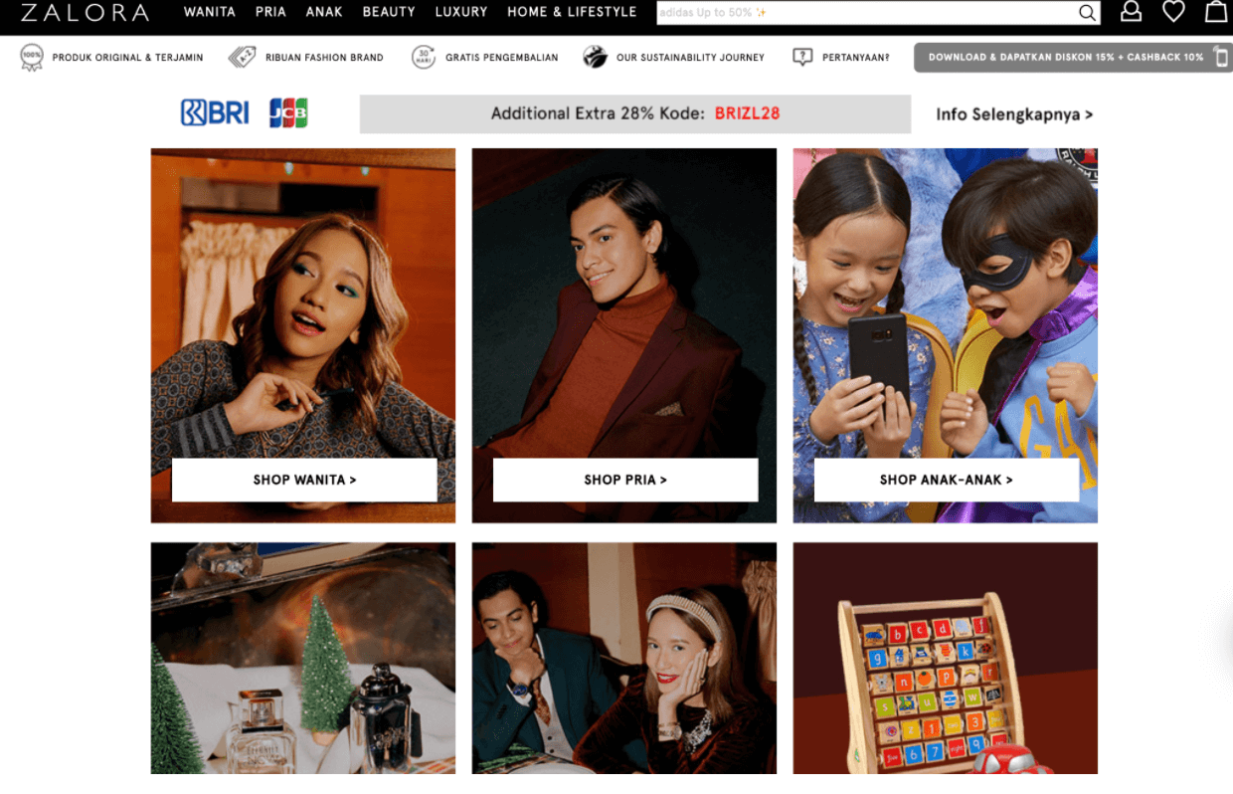Click the 100% original product badge icon

pyautogui.click(x=32, y=58)
